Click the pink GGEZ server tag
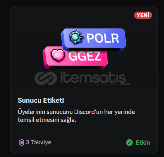 tap(75, 58)
